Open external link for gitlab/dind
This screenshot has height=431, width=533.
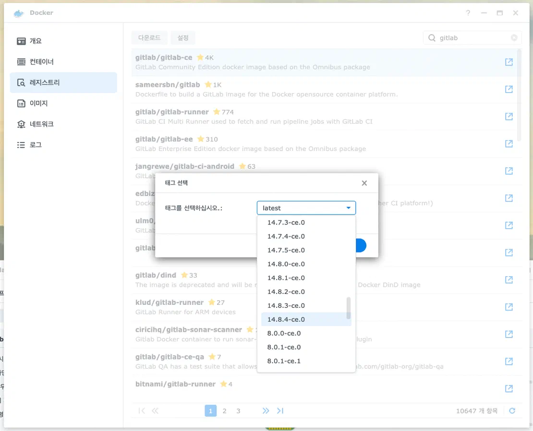pyautogui.click(x=509, y=280)
